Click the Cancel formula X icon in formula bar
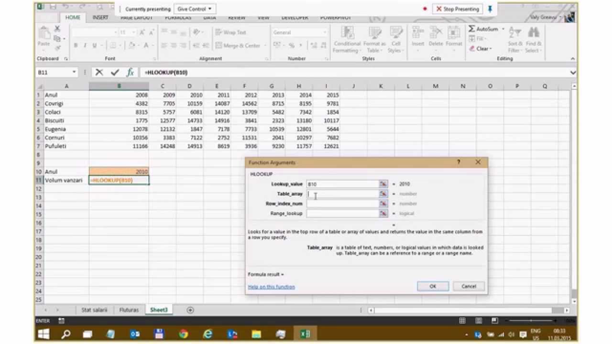Screen dimensions: 612x344 pyautogui.click(x=99, y=73)
